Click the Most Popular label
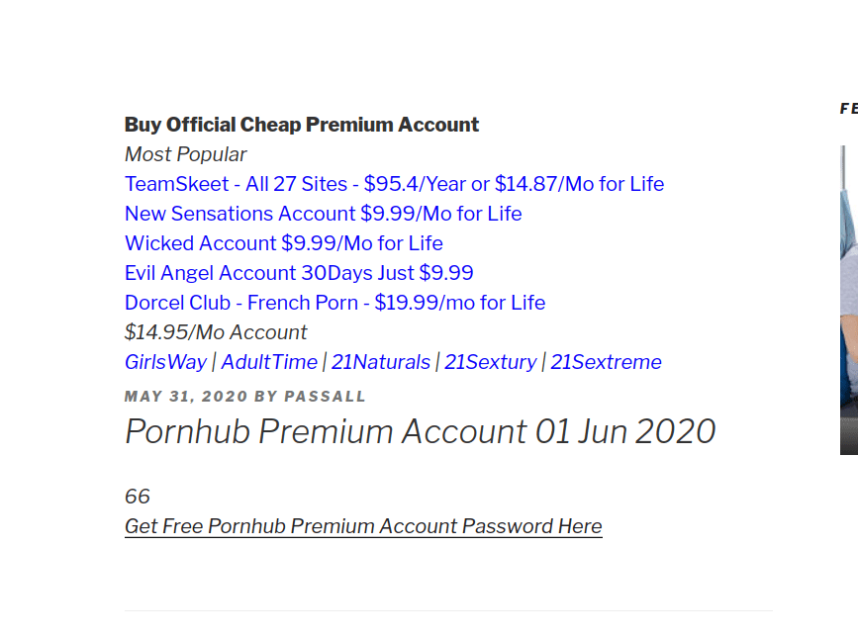 coord(185,154)
